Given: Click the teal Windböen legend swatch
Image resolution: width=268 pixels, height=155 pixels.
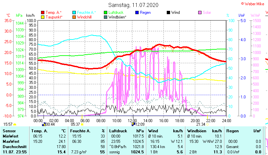Looking at the screenshot, I should [106, 17].
